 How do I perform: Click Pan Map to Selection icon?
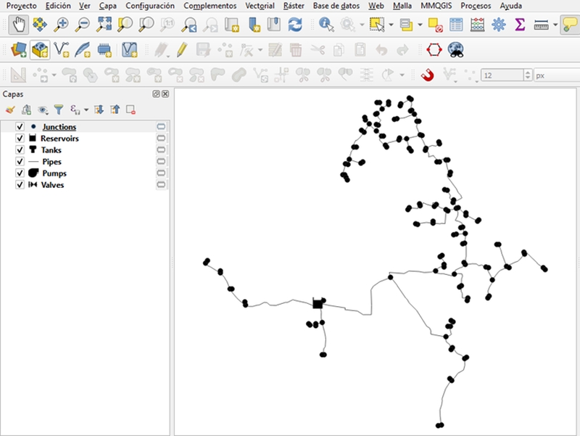40,25
